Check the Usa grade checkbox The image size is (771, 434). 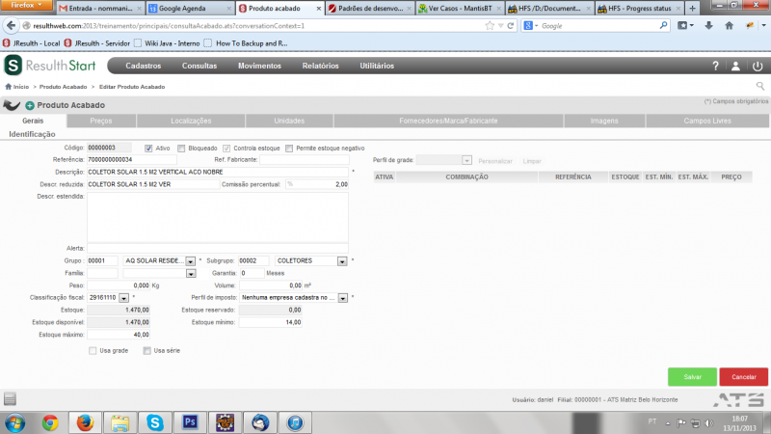[93, 351]
